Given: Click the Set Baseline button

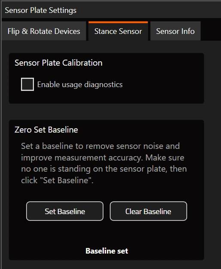Looking at the screenshot, I should click(x=65, y=211).
